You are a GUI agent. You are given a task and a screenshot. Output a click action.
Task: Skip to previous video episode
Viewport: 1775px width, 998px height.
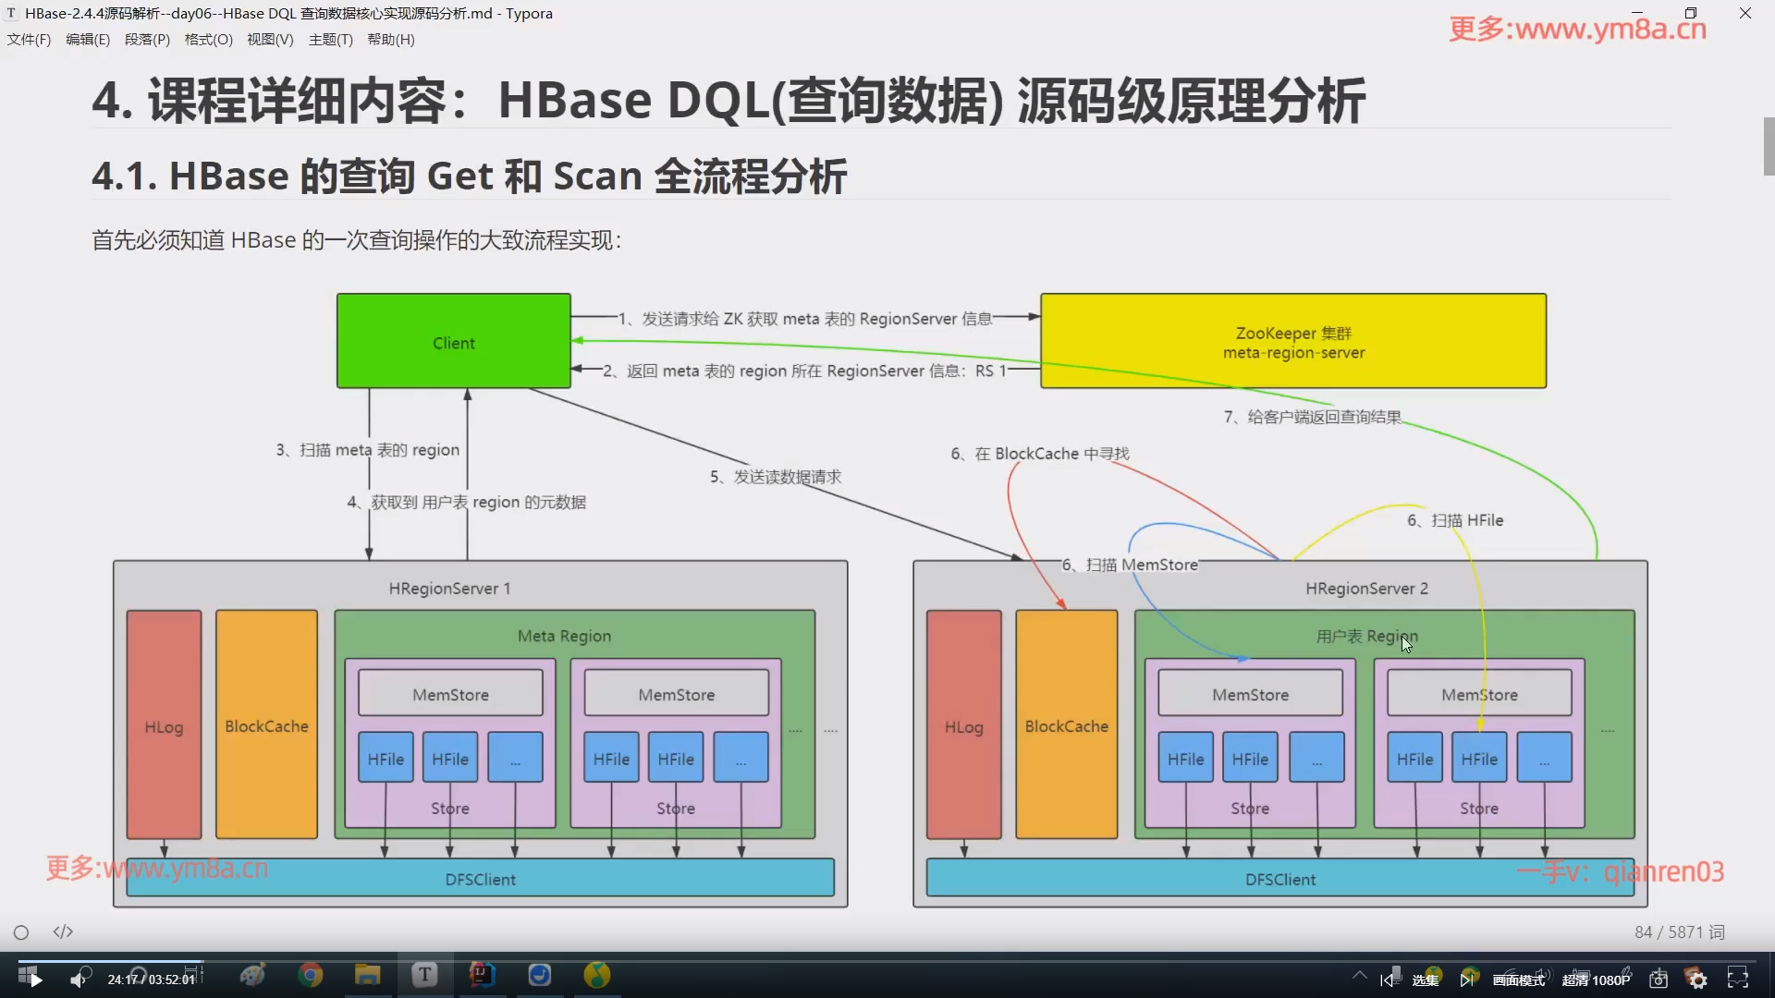click(1387, 980)
